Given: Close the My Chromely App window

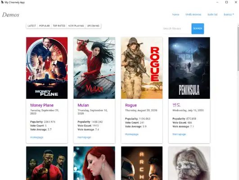Looking at the screenshot, I should [236, 2].
